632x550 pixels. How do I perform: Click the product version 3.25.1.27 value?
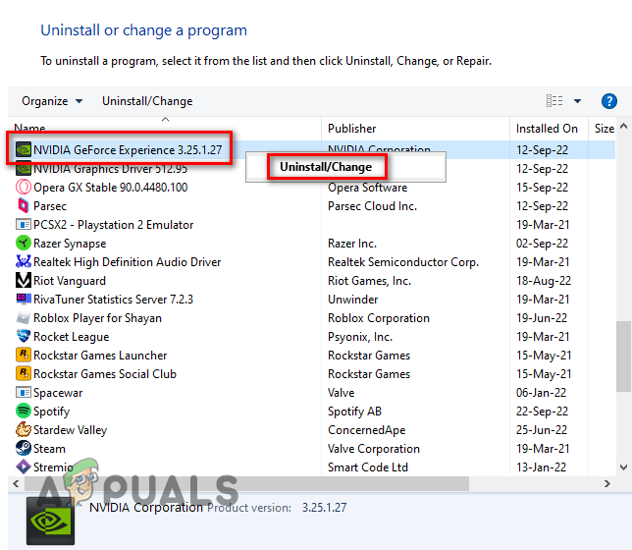click(x=324, y=507)
